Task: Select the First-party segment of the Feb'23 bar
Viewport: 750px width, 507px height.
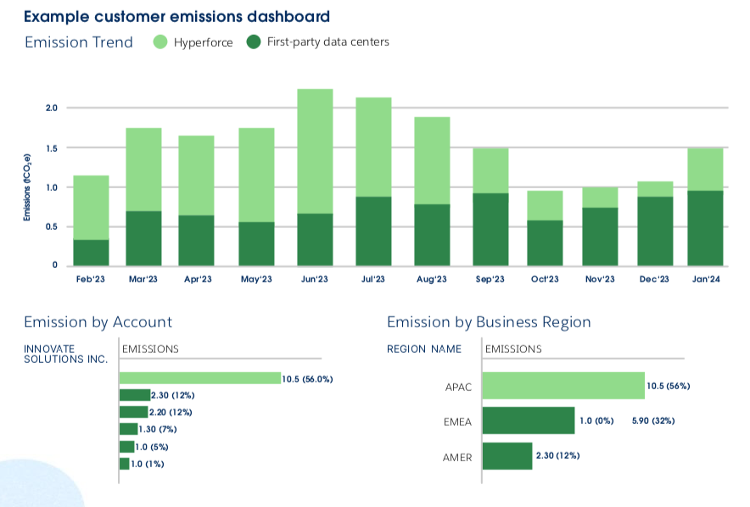Action: tap(91, 253)
